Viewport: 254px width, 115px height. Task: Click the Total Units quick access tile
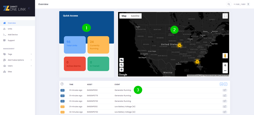(x=75, y=45)
